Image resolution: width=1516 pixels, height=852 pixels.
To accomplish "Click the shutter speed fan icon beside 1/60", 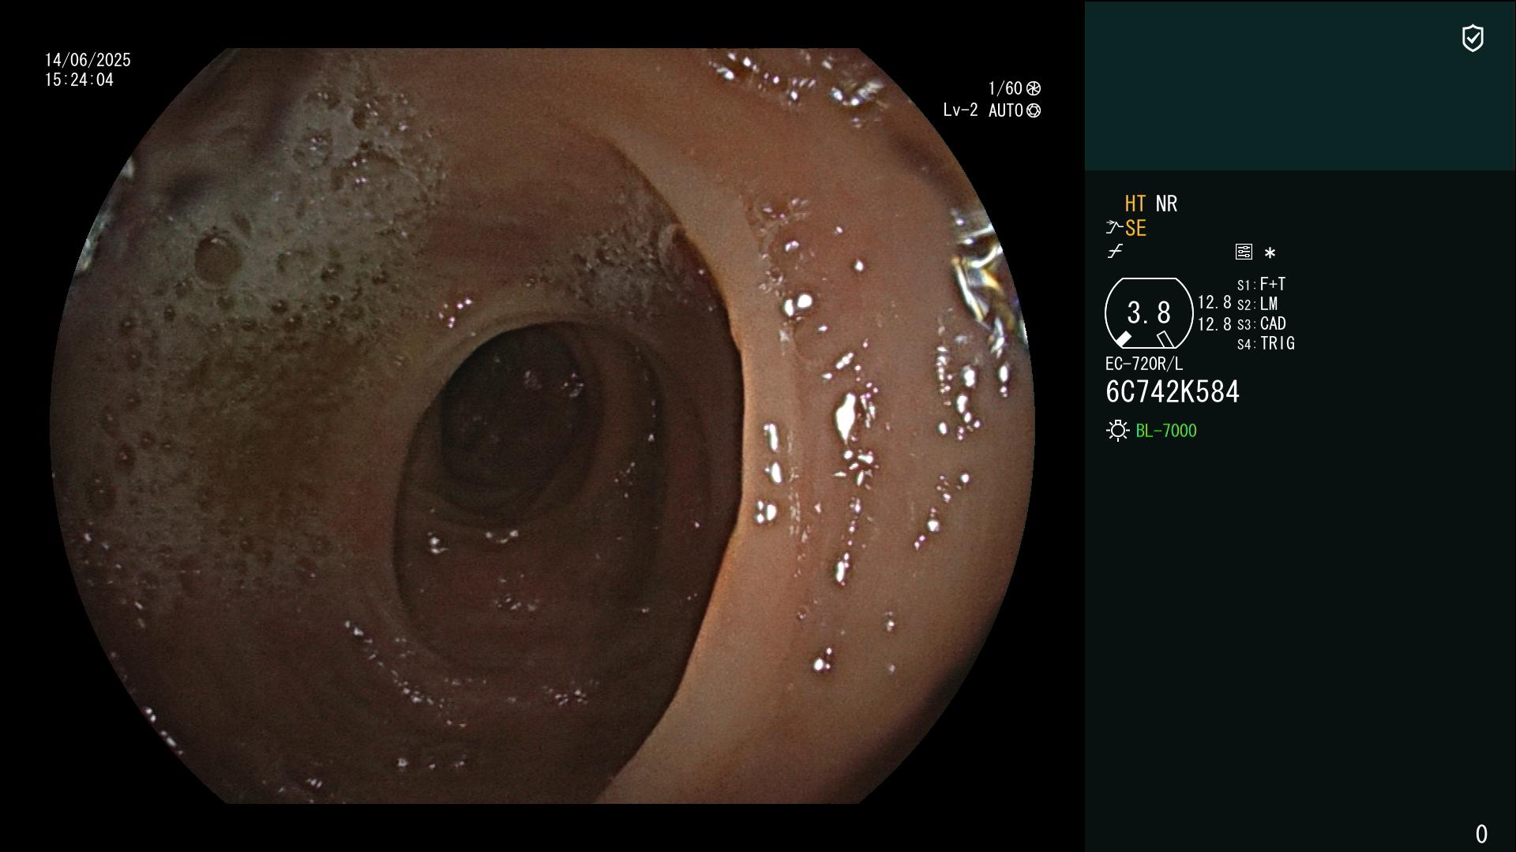I will pos(1034,88).
